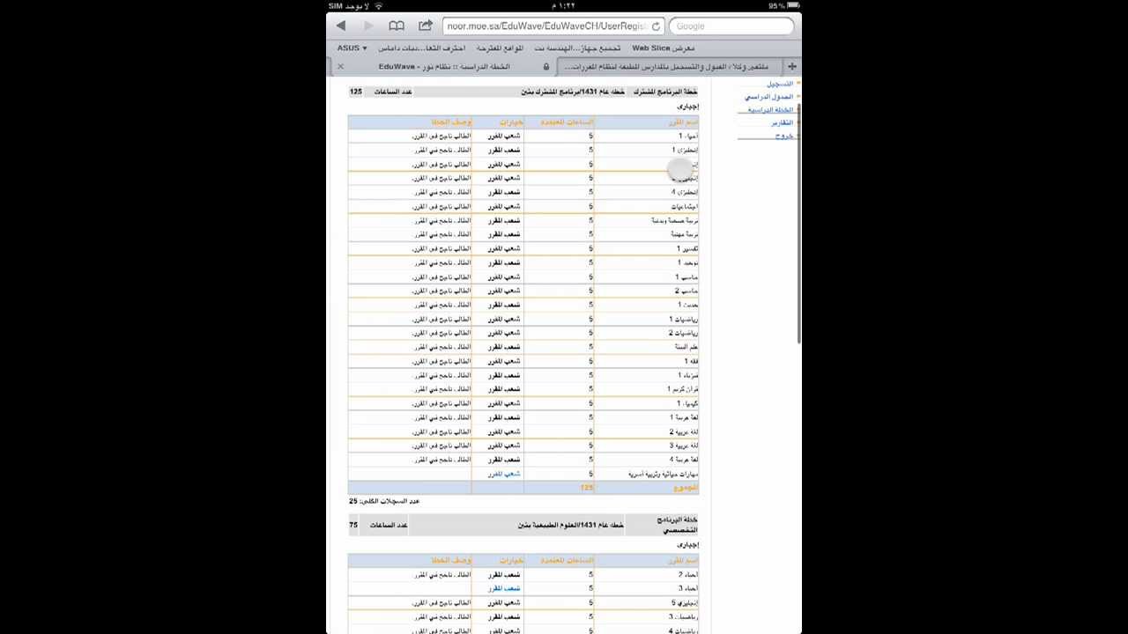1128x634 pixels.
Task: Tap the Wi-Fi status icon
Action: pos(379,6)
